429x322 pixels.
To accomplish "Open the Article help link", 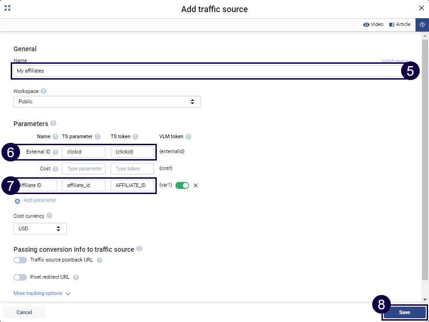I will coord(400,25).
